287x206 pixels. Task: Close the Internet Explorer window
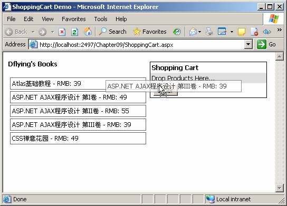tap(280, 7)
